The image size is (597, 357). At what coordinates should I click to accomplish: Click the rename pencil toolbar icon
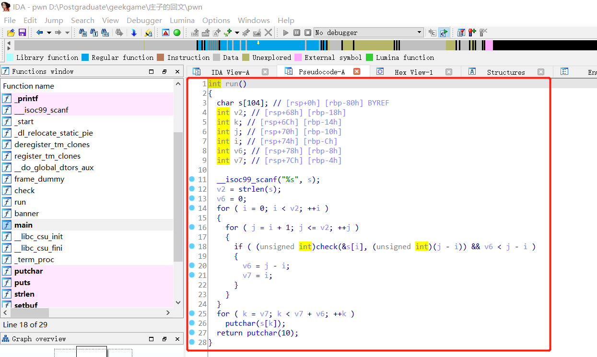(257, 33)
